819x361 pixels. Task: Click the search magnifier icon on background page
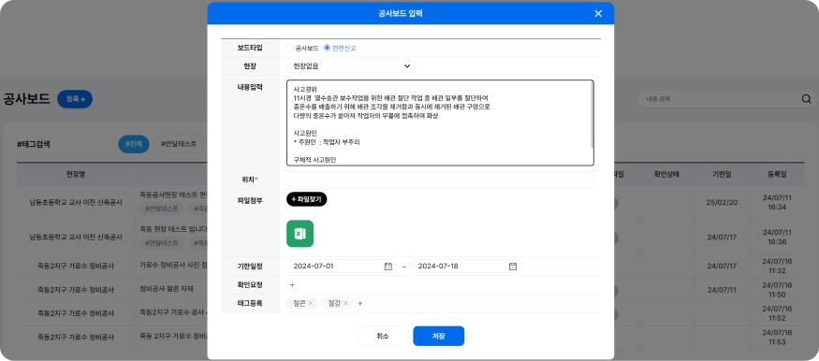click(806, 98)
